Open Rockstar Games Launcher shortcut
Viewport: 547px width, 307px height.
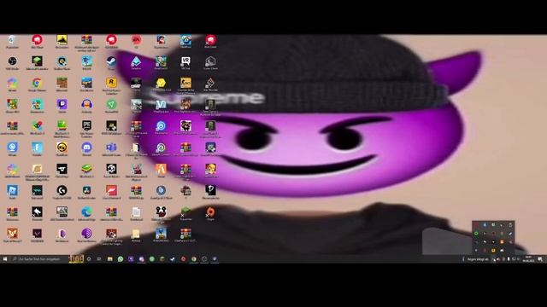111,85
